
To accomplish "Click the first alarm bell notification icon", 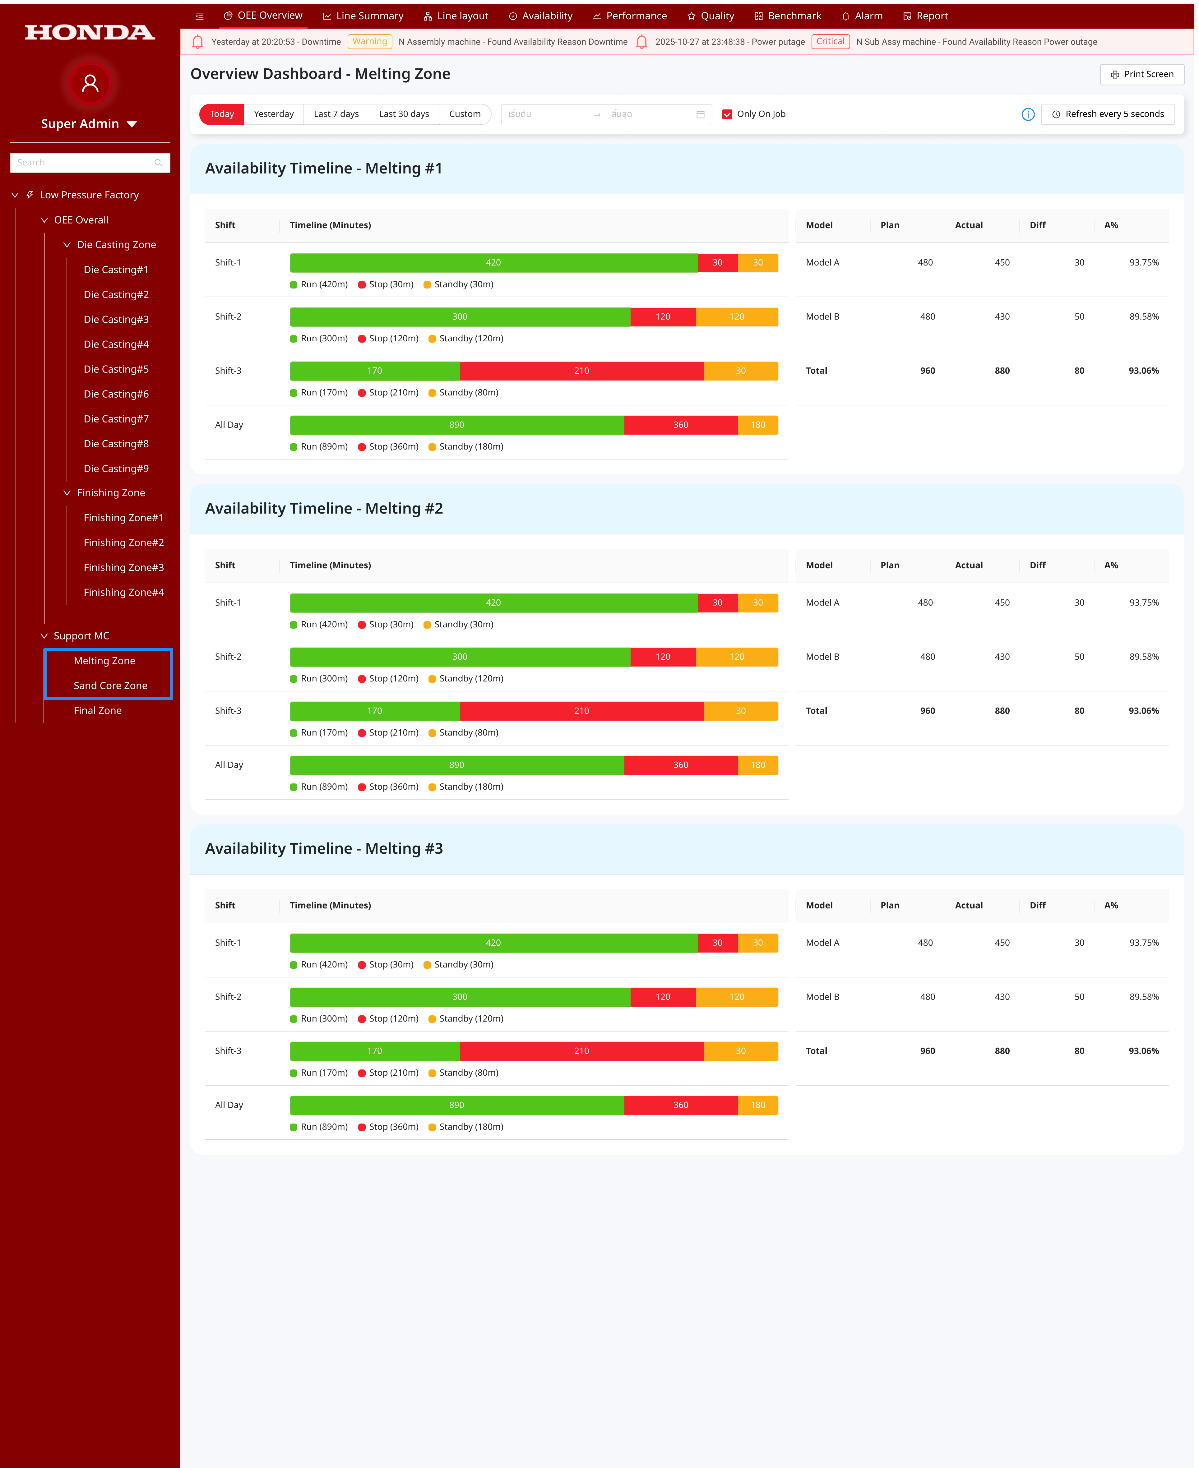I will pos(197,42).
